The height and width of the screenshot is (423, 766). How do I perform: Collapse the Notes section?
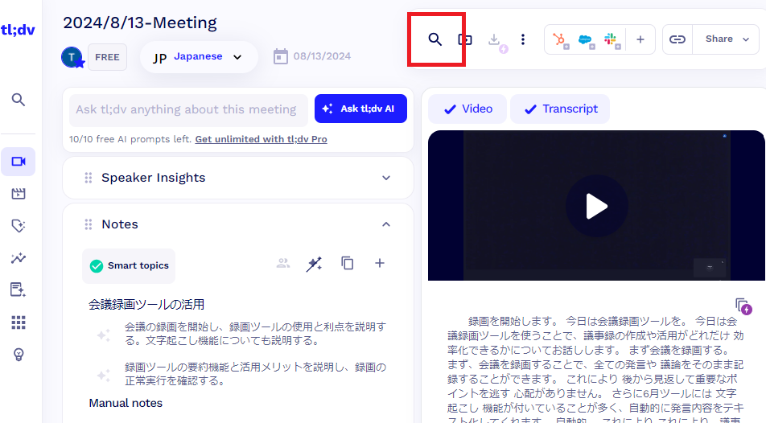(x=386, y=224)
